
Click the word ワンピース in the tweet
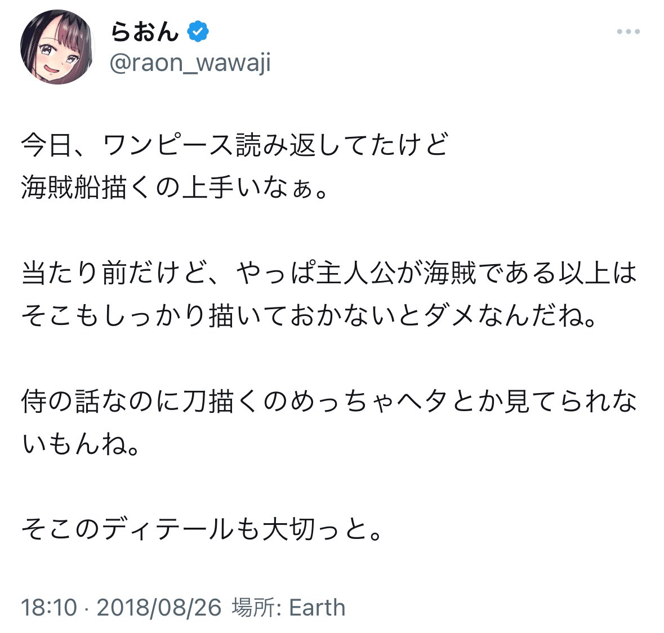click(168, 145)
